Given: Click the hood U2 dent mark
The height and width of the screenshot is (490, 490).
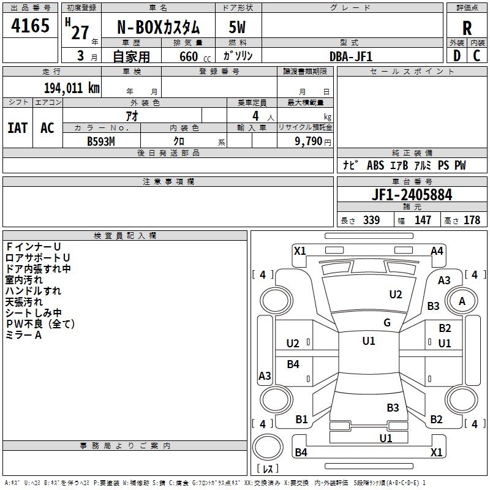Looking at the screenshot, I should click(x=395, y=294).
